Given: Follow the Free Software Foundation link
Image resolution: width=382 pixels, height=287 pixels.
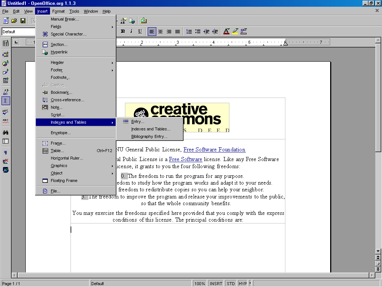Looking at the screenshot, I should [214, 149].
